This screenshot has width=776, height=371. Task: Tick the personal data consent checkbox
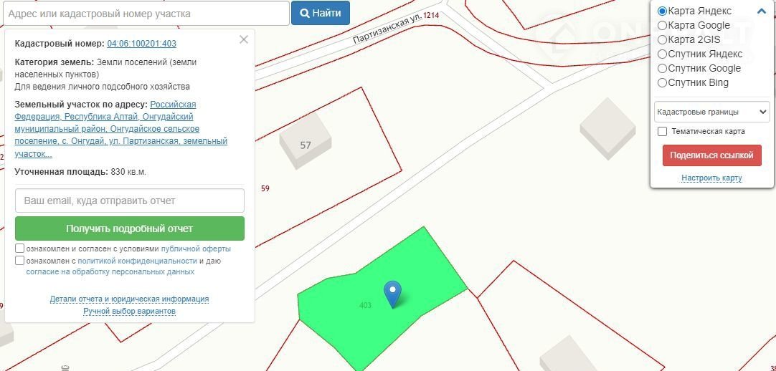point(20,260)
